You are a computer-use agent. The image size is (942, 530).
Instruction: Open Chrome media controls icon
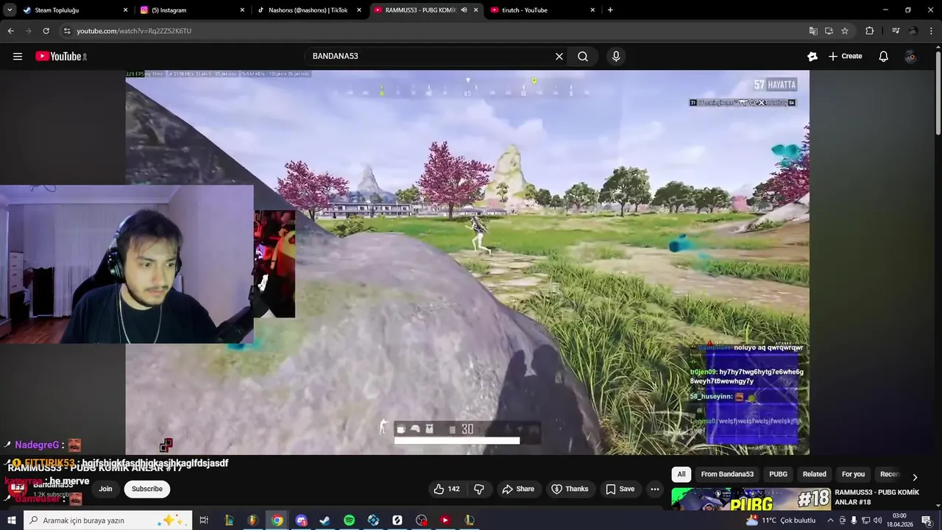click(x=896, y=31)
